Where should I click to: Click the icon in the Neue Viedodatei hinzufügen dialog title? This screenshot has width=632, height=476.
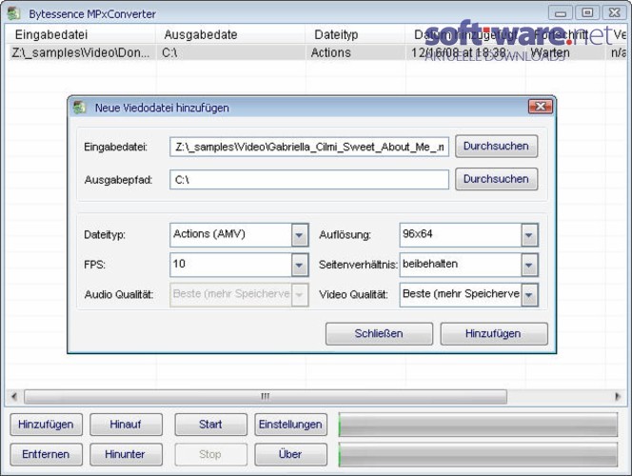tap(80, 108)
